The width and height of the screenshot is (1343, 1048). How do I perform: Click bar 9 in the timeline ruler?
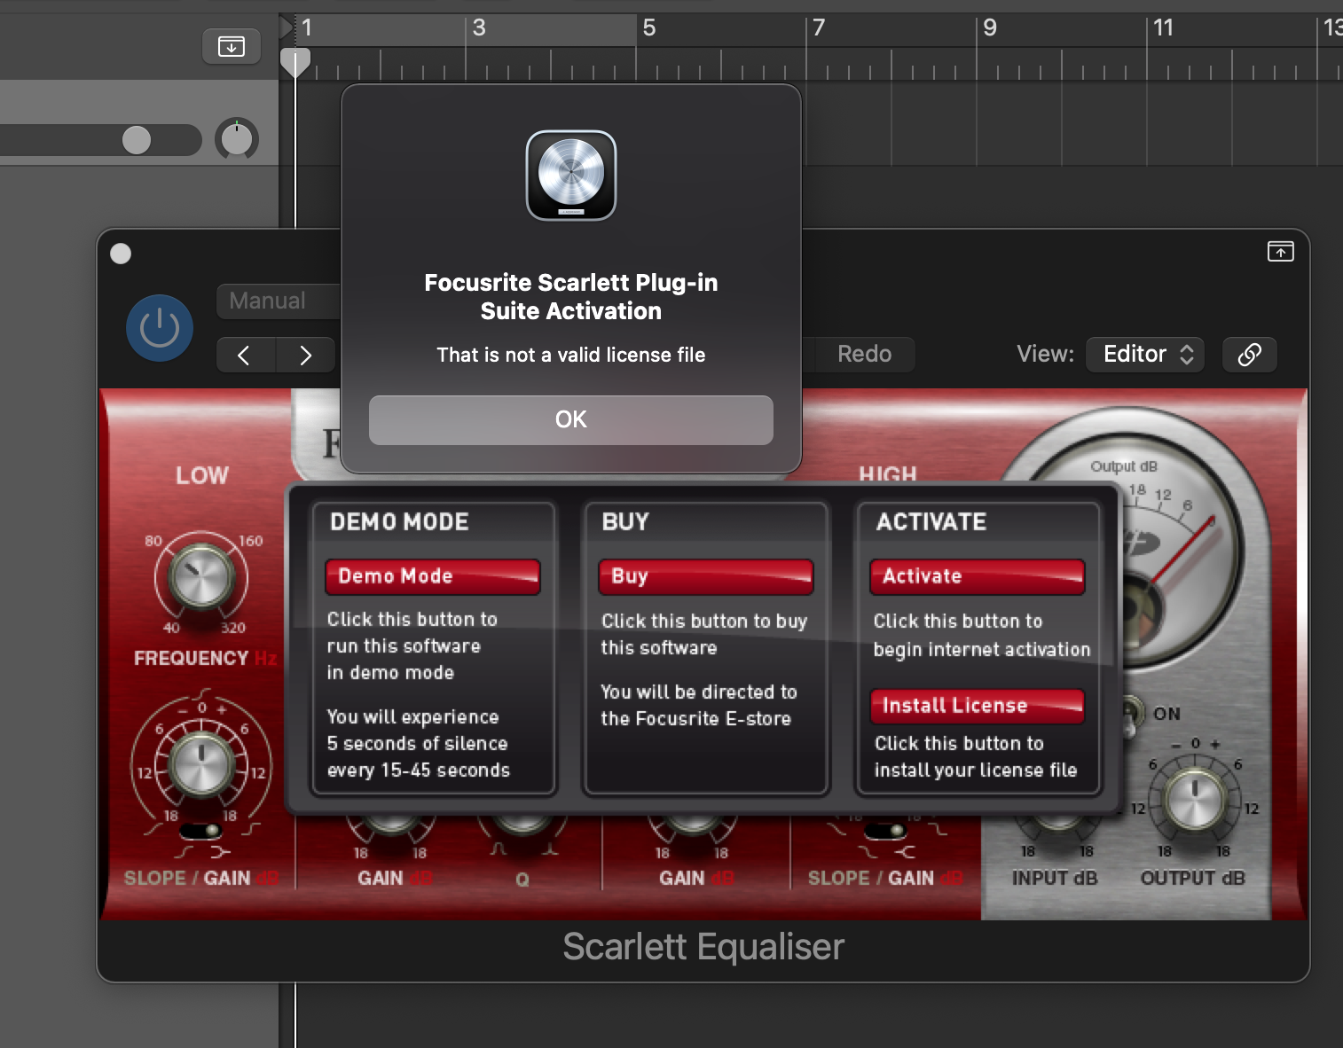point(990,27)
